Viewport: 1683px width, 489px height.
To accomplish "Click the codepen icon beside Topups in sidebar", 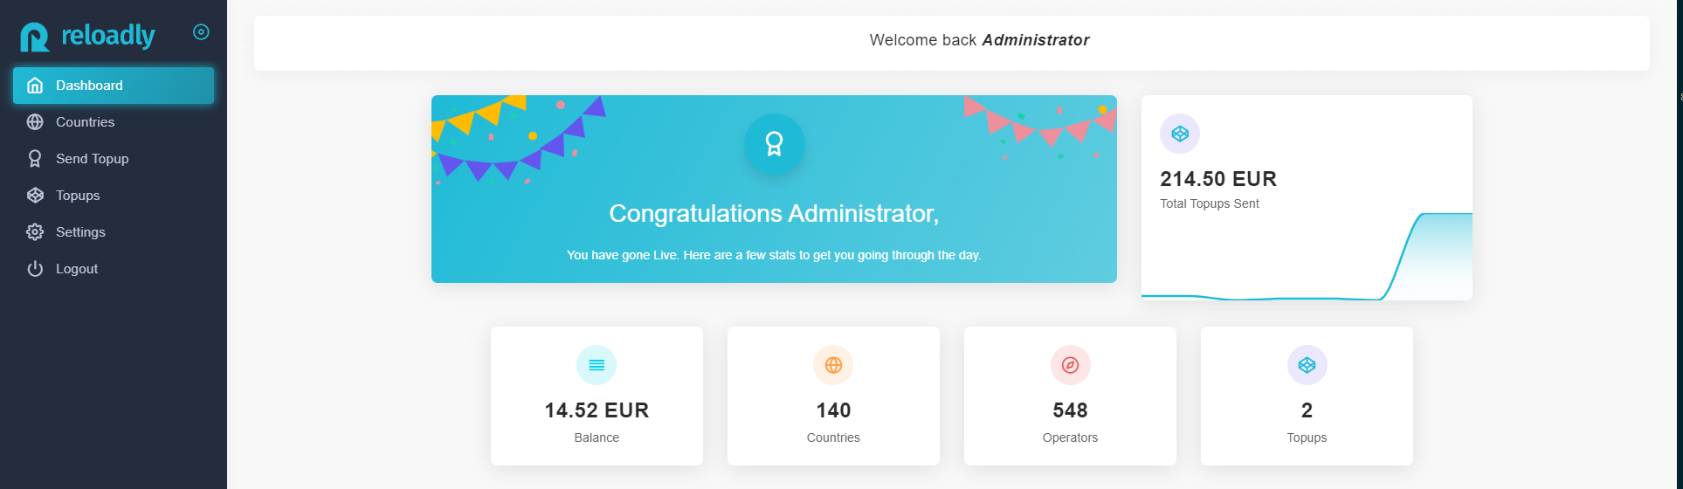I will coord(35,196).
